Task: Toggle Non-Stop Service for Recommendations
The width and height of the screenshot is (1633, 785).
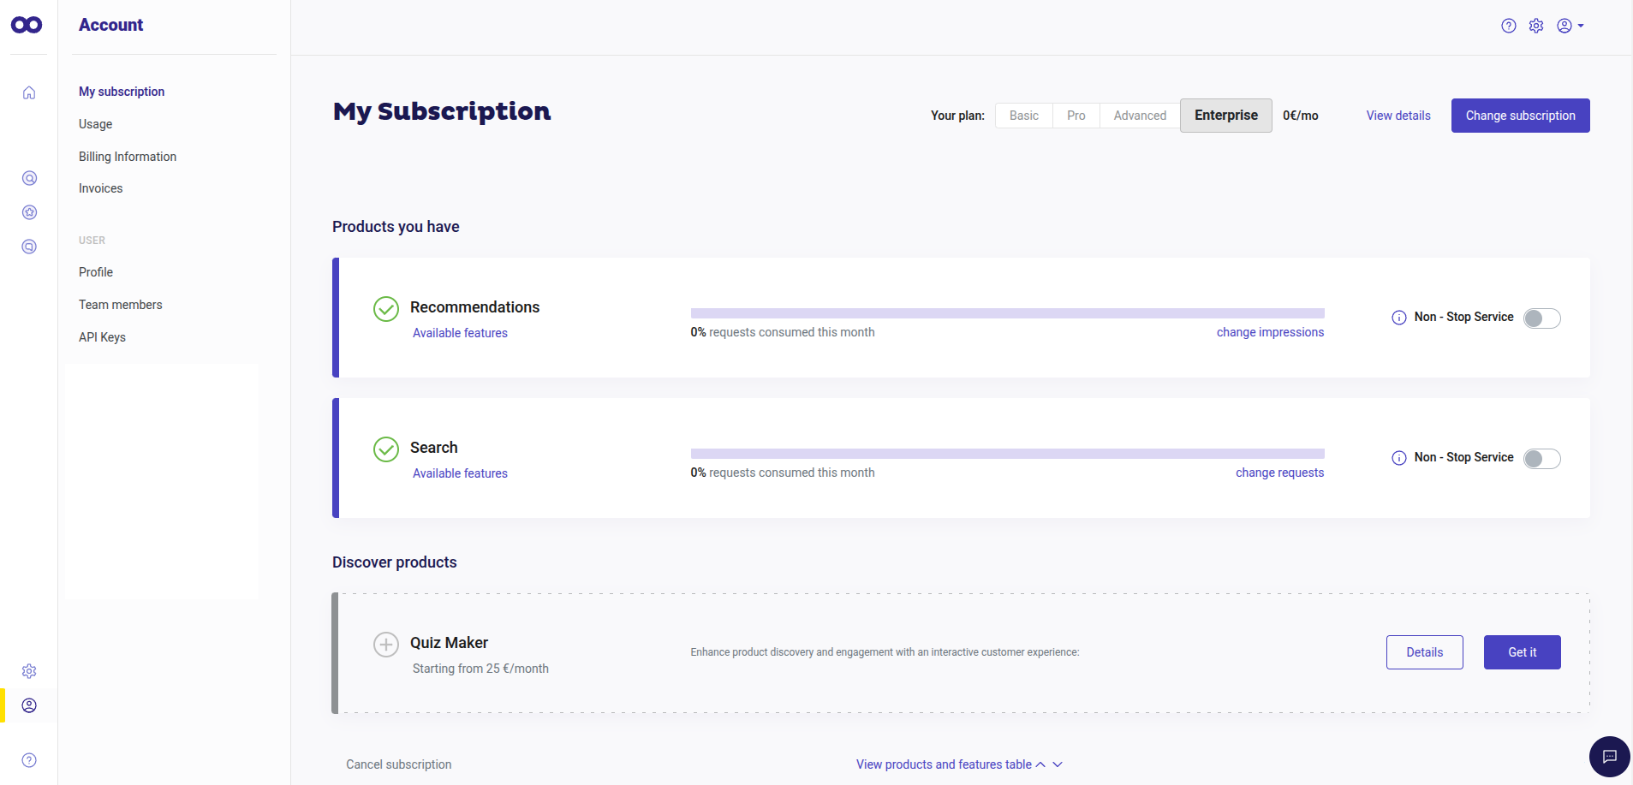Action: 1542,318
